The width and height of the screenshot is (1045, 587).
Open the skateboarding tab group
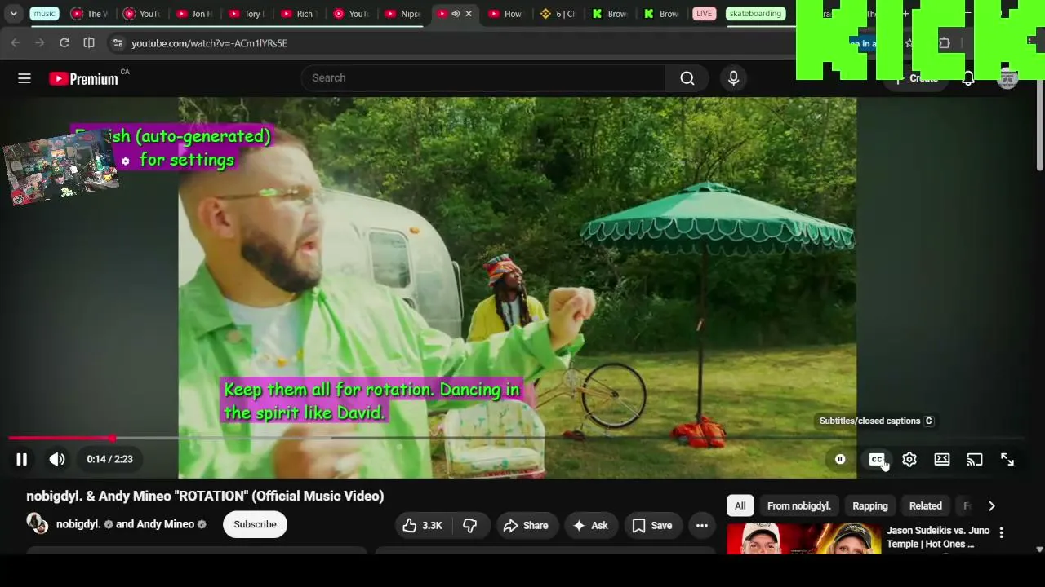coord(755,14)
